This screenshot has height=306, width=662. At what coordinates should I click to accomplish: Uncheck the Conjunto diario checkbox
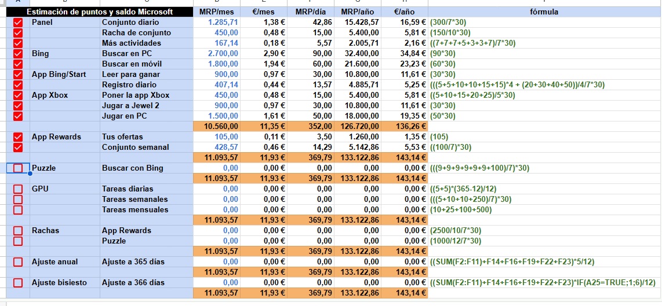tap(18, 23)
